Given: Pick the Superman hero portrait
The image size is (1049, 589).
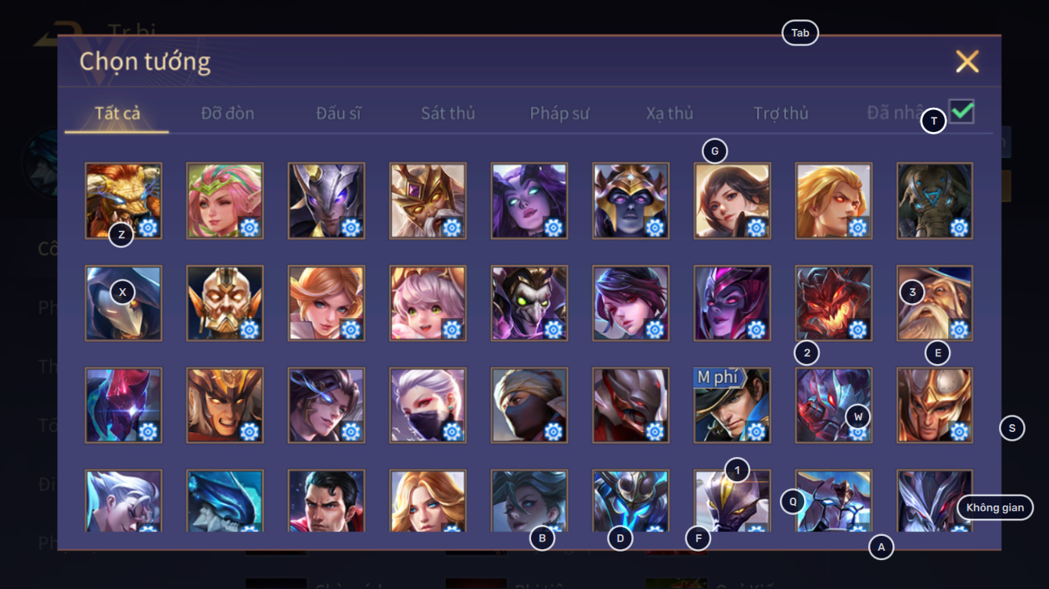Looking at the screenshot, I should [326, 501].
